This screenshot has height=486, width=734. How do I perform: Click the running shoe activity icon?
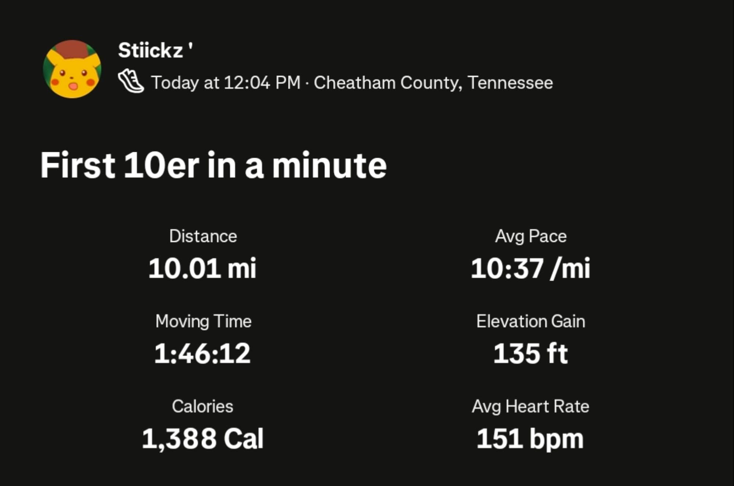pyautogui.click(x=131, y=81)
